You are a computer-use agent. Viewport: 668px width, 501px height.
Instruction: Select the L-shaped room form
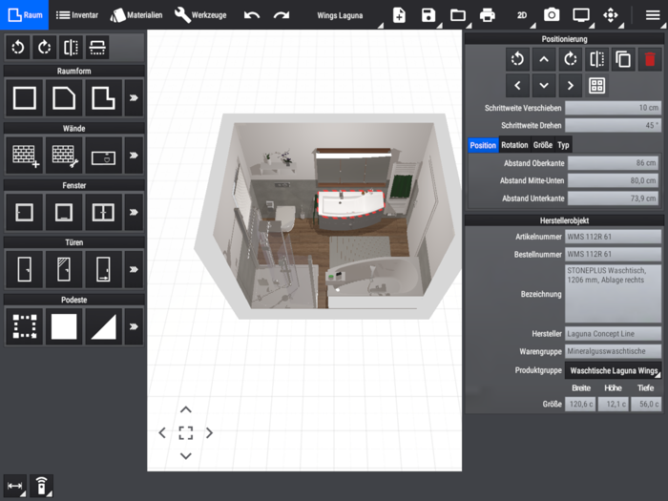(x=103, y=98)
